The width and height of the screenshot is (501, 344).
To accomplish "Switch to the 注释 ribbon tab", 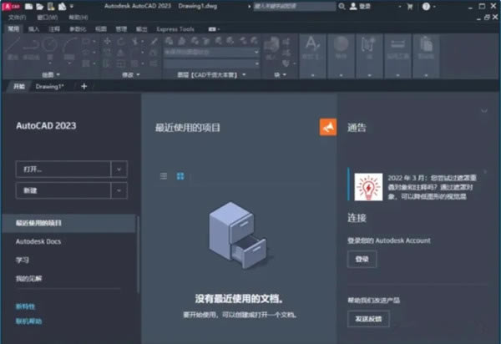I will pyautogui.click(x=54, y=29).
